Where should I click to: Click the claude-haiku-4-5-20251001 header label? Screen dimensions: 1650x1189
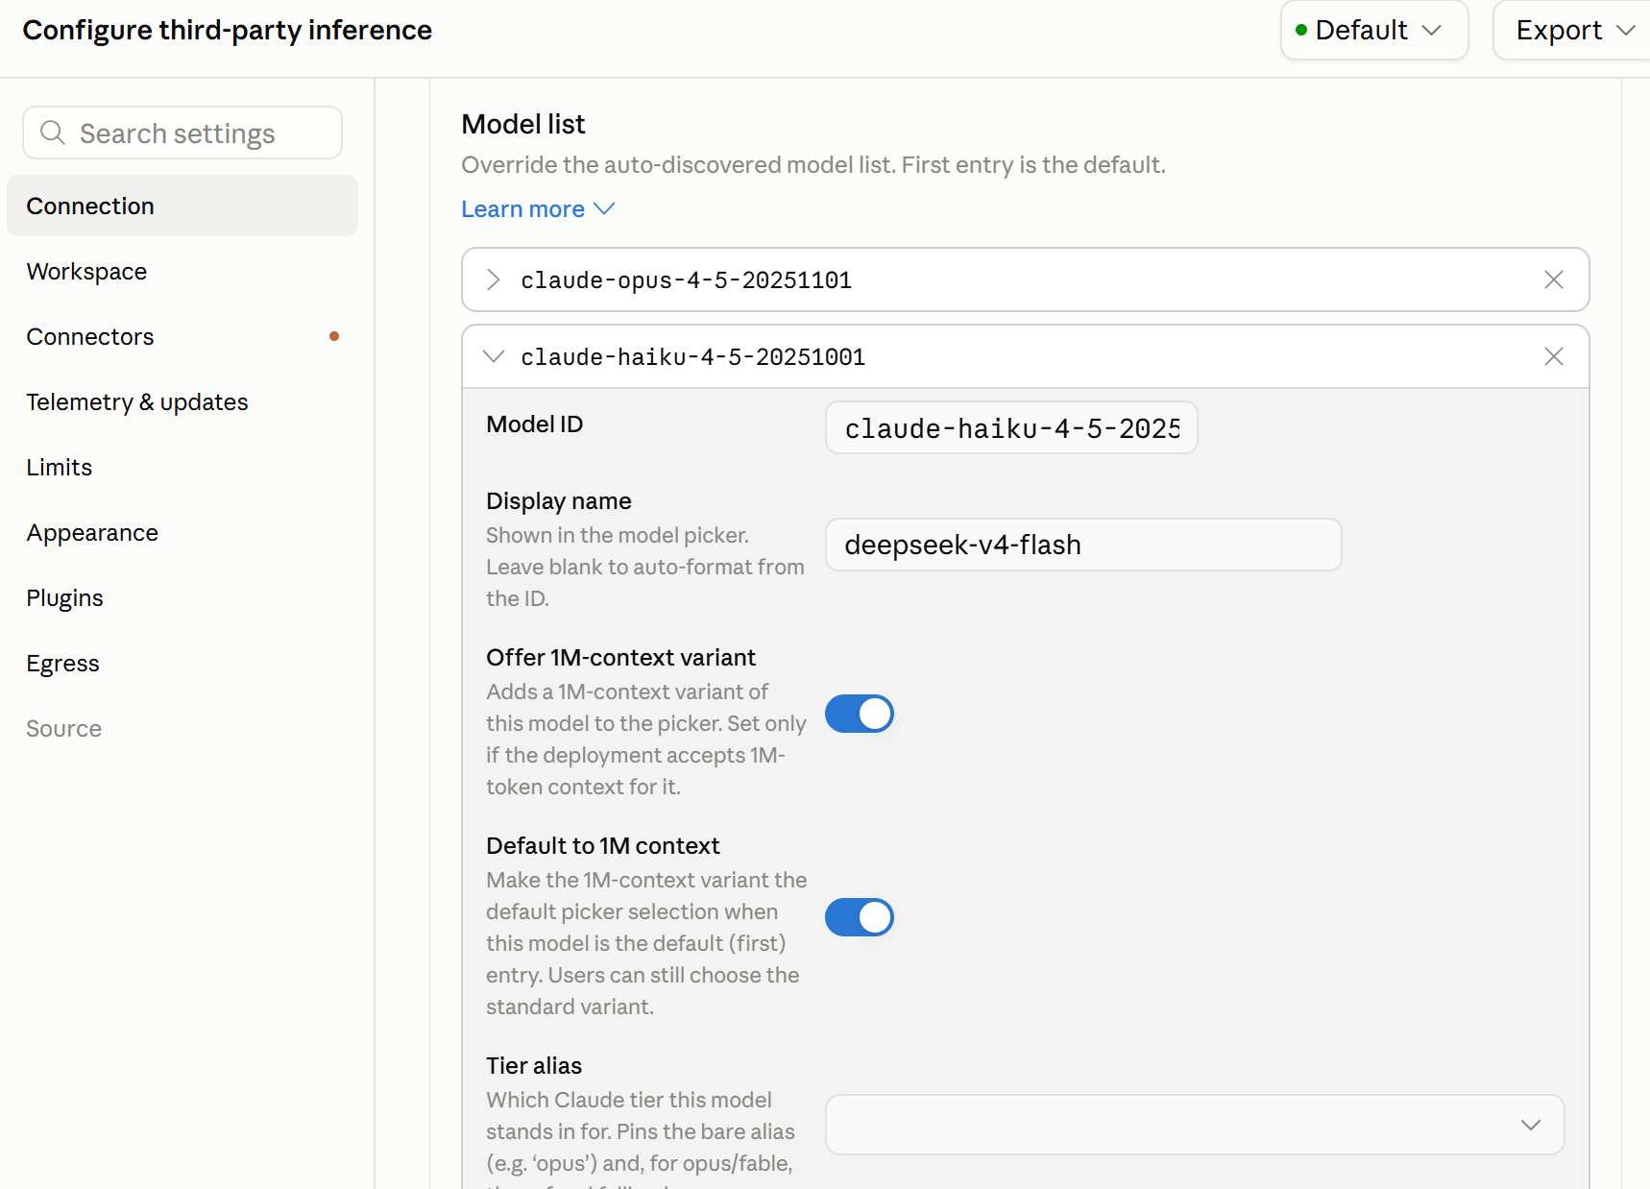(x=692, y=356)
